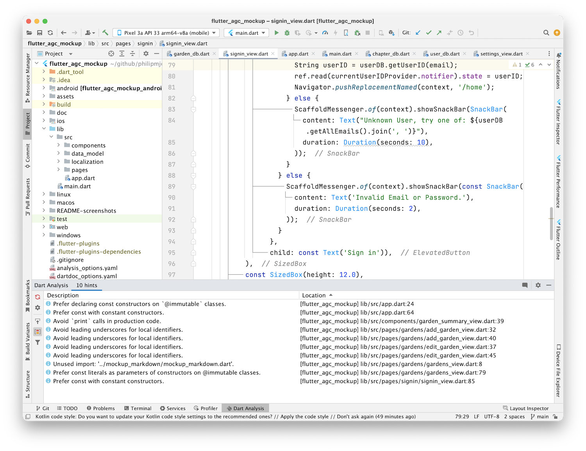
Task: Open the Pixel 3a device selector dropdown
Action: (x=166, y=33)
